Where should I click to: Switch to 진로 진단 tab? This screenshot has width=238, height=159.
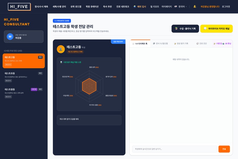(x=202, y=44)
